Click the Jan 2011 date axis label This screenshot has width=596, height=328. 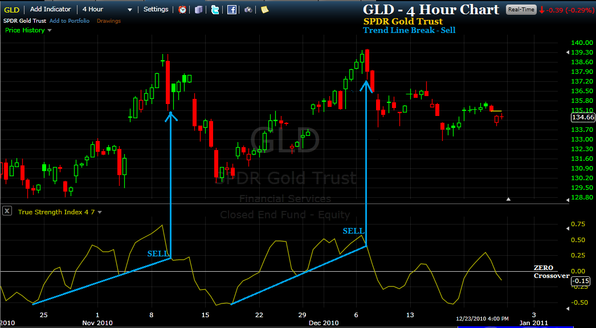534,323
